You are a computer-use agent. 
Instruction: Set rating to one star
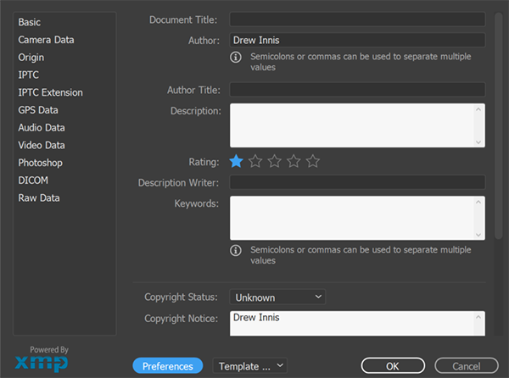pyautogui.click(x=236, y=161)
